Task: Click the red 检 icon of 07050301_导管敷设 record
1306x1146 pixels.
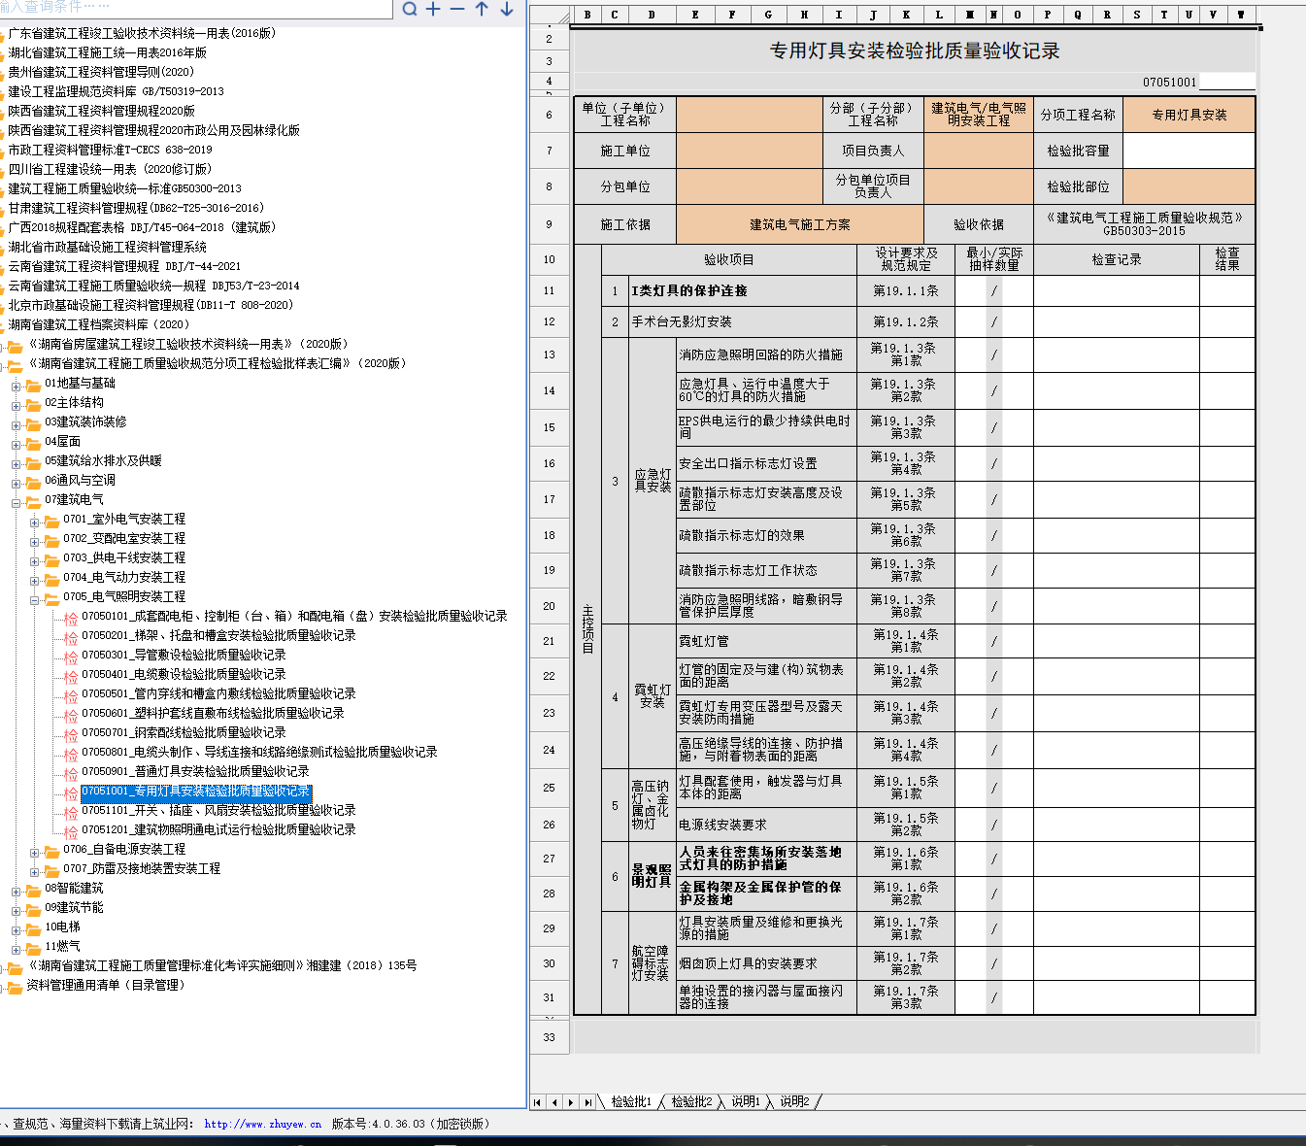Action: click(71, 657)
